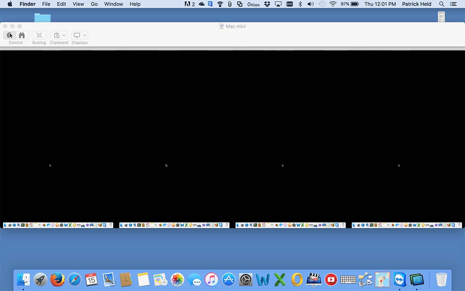Open Notes from the Dock
The width and height of the screenshot is (465, 291).
click(143, 279)
